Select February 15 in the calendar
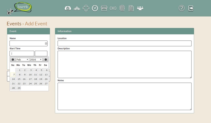This screenshot has height=123, width=211. 18,79
